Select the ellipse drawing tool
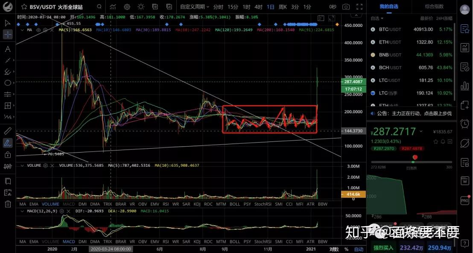 coord(7,83)
